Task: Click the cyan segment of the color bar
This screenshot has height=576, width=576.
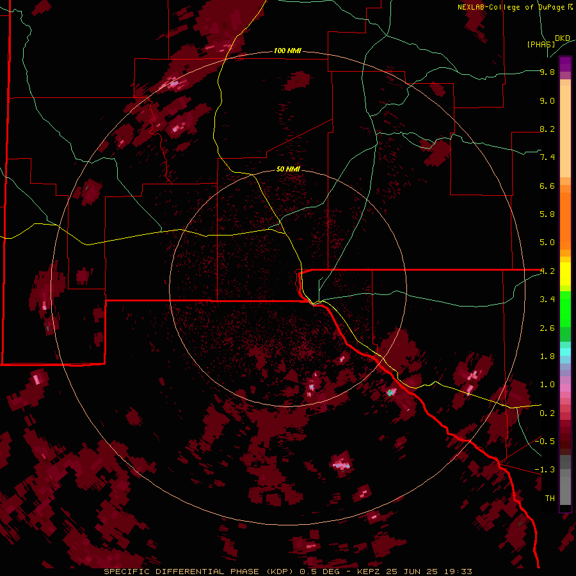Action: (x=565, y=352)
